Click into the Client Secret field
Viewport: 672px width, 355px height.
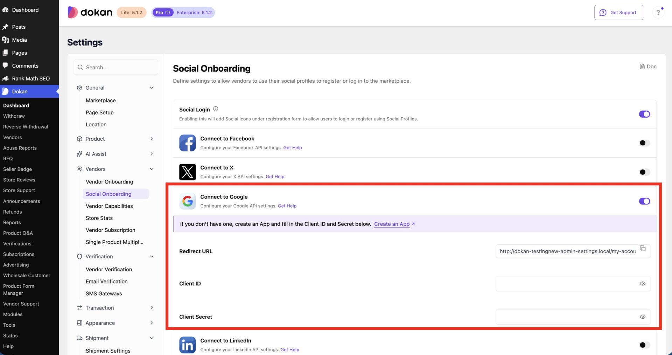pyautogui.click(x=573, y=317)
